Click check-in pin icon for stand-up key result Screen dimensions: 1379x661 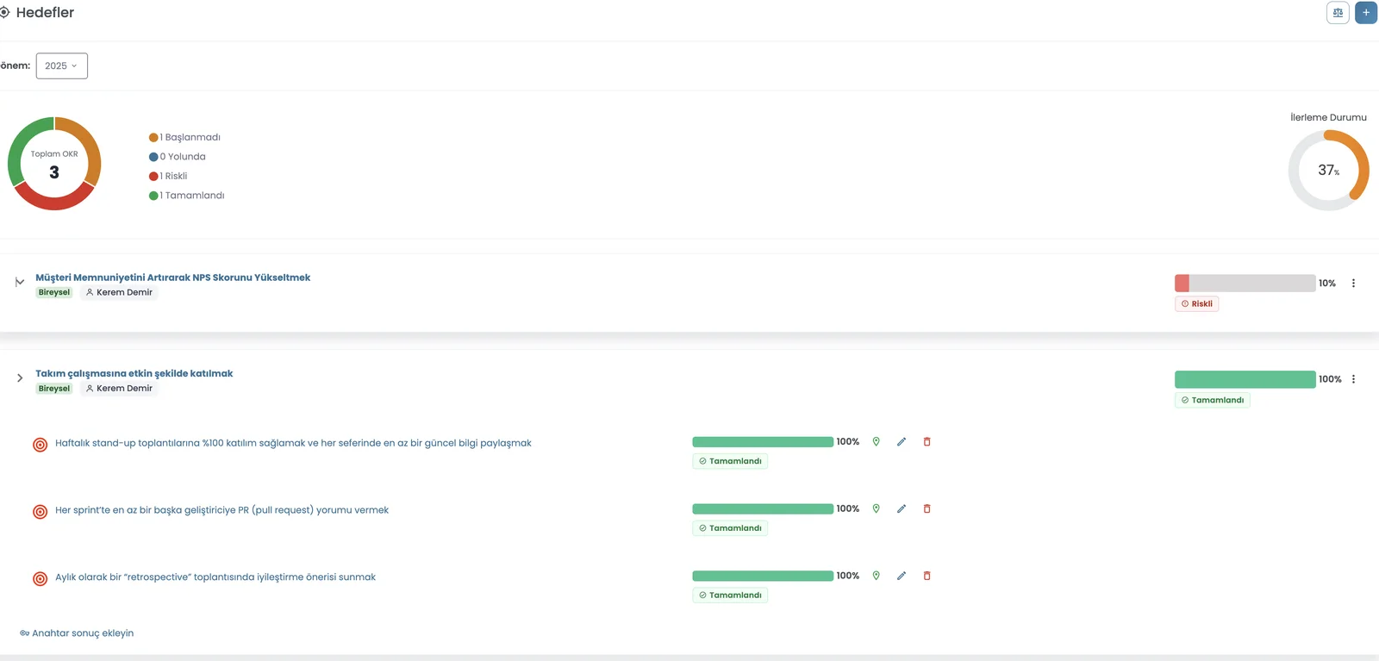tap(877, 442)
